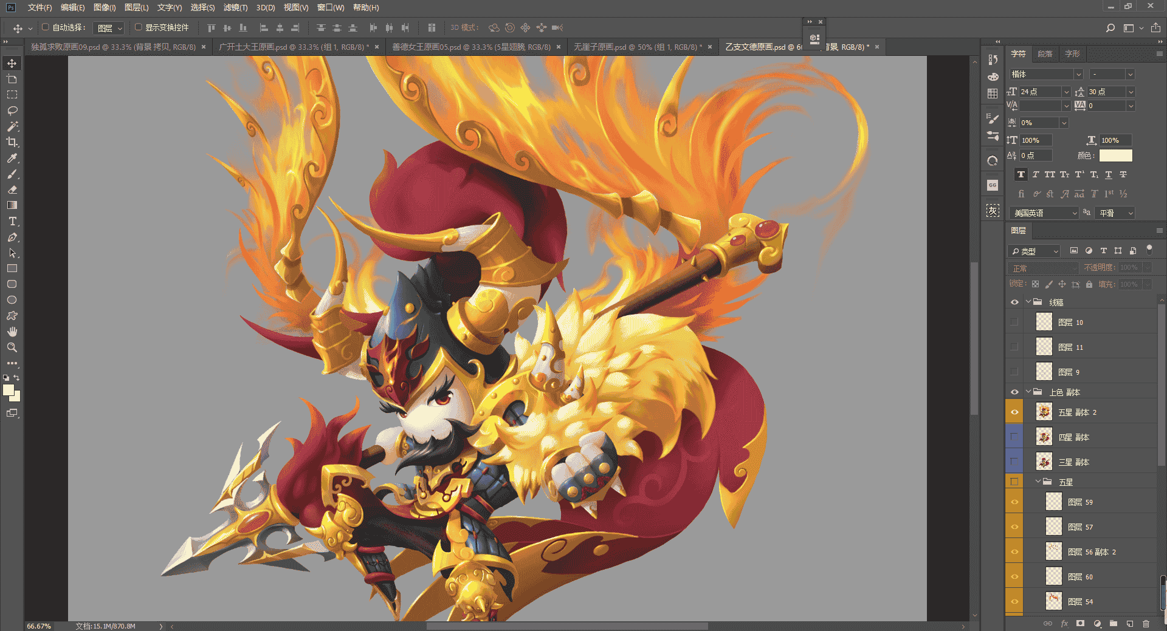
Task: Enable the 显示变换控件 checkbox
Action: (138, 27)
